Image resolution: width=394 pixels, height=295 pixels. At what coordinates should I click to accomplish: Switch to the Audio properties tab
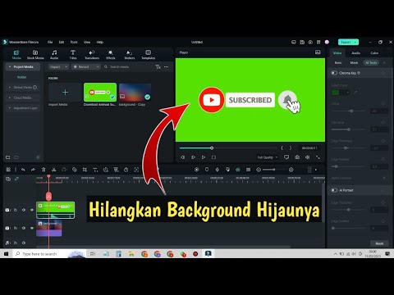[355, 53]
